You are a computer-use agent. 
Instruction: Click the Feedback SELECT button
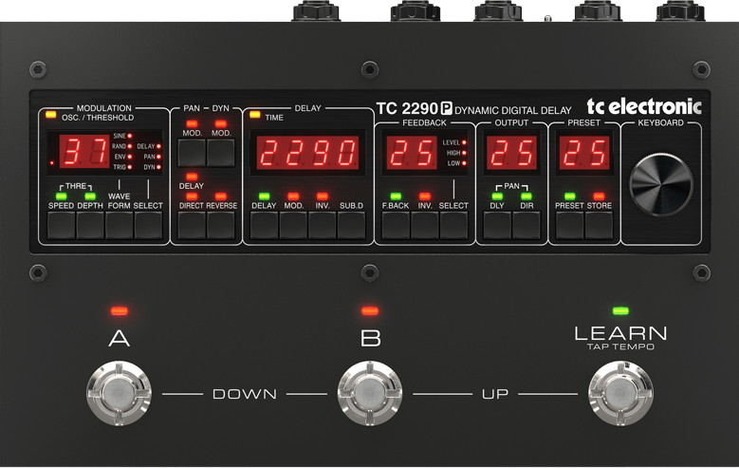point(453,225)
